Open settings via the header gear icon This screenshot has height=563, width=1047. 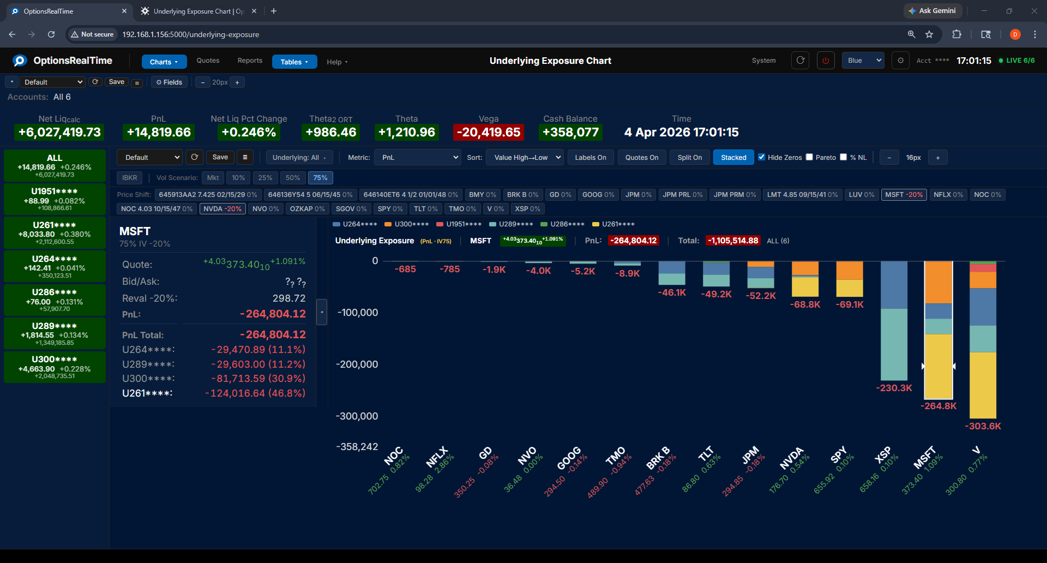coord(900,61)
